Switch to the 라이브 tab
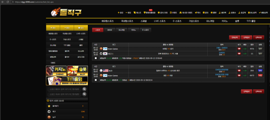The width and height of the screenshot is (270, 120). coord(110,30)
